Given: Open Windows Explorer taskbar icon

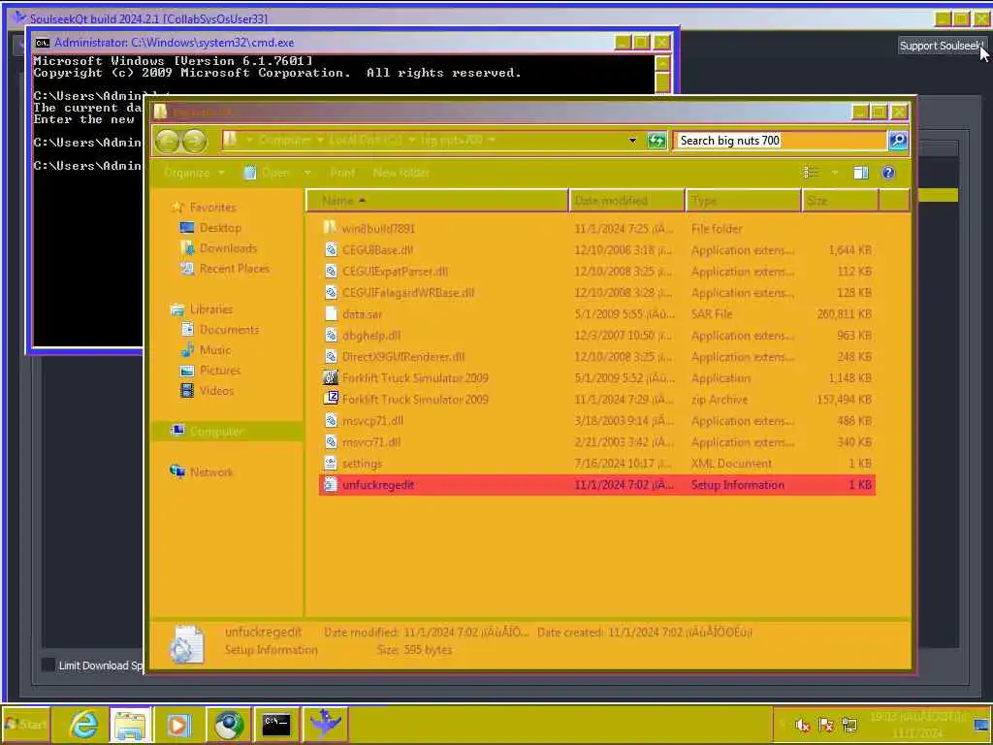Looking at the screenshot, I should point(131,724).
